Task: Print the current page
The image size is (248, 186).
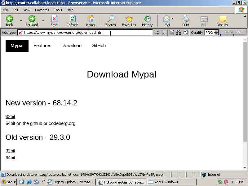Action: pyautogui.click(x=186, y=21)
